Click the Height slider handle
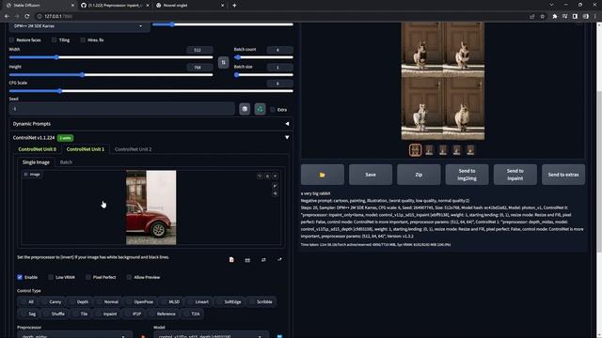This screenshot has height=338, width=602. 83,75
